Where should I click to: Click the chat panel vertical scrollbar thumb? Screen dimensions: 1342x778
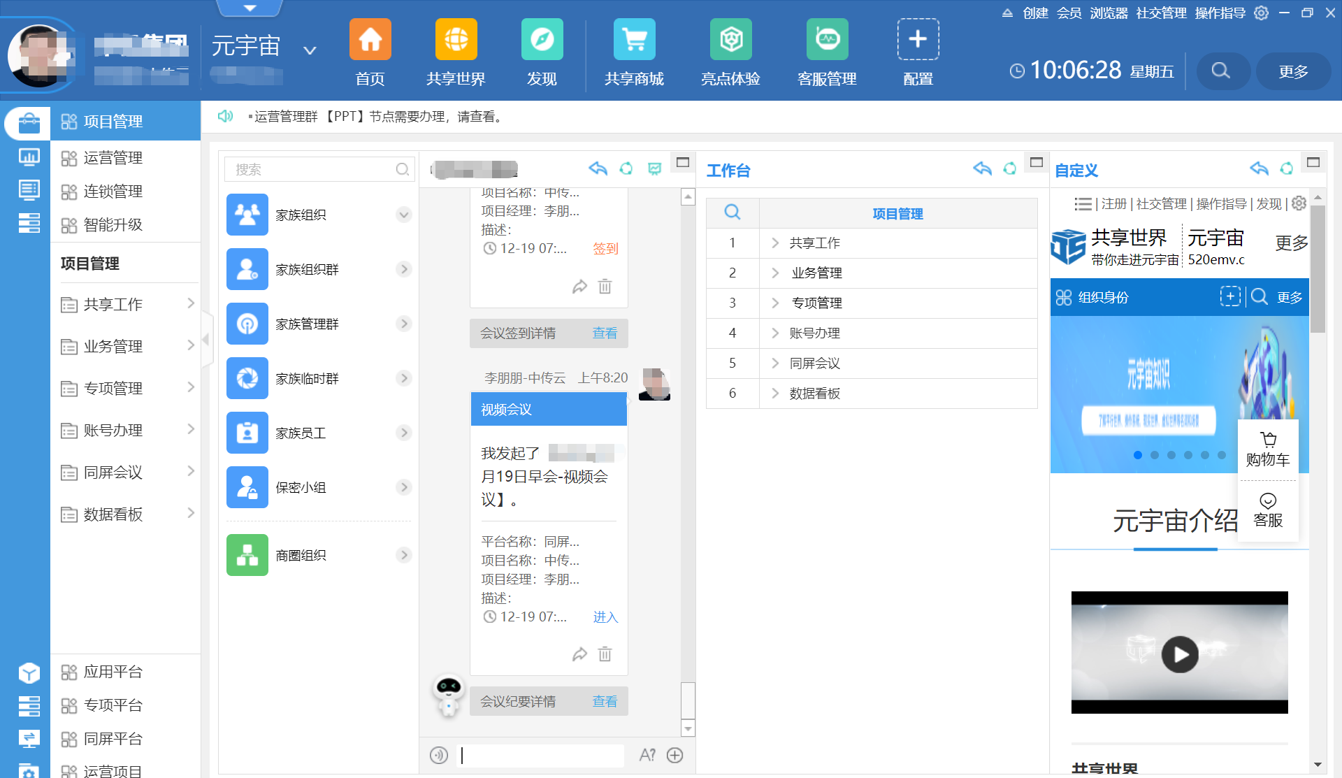[688, 700]
